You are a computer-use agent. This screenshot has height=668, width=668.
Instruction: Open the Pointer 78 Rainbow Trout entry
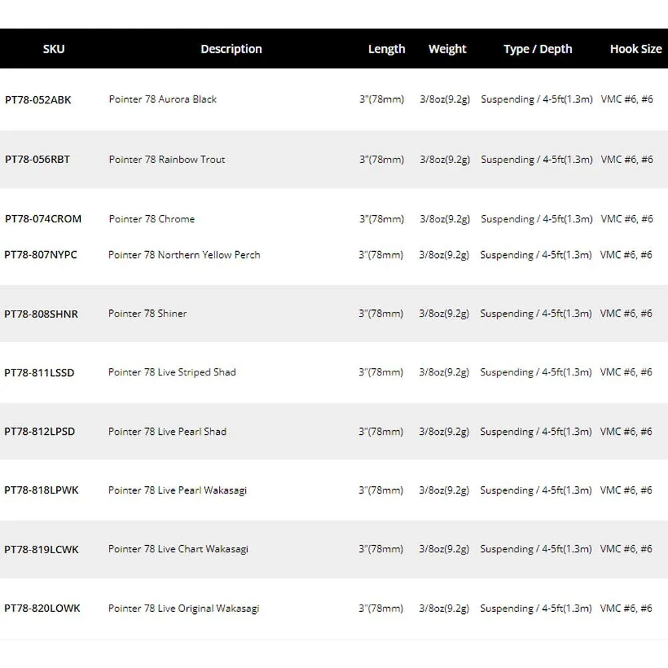(x=167, y=160)
